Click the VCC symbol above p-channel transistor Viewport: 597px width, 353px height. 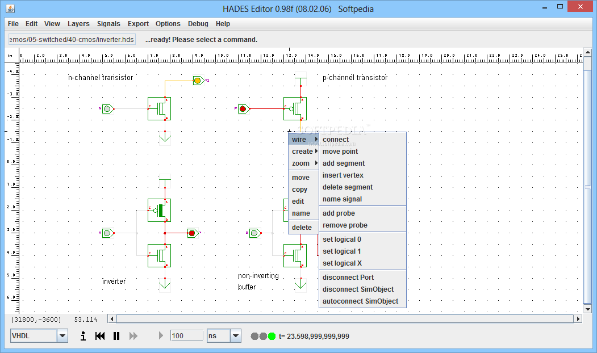[x=300, y=78]
